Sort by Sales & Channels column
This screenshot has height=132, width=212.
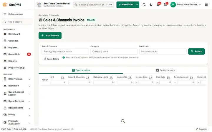(x=88, y=78)
